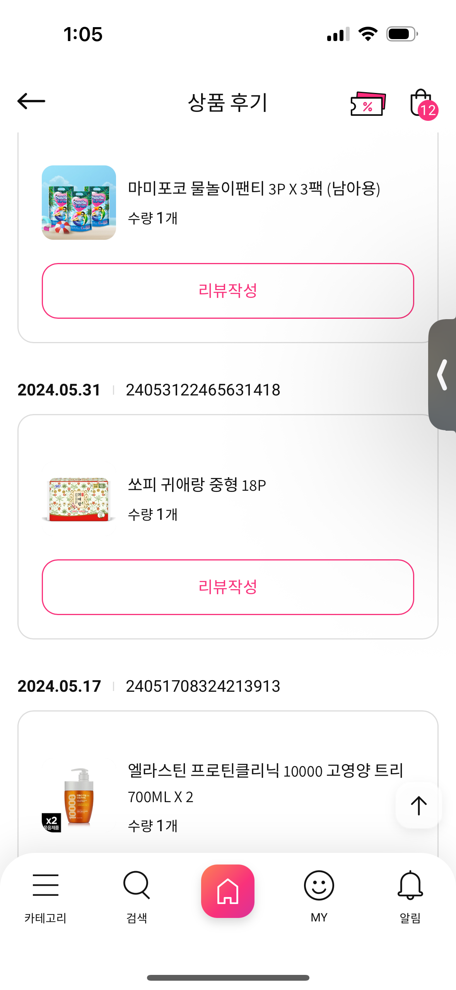The height and width of the screenshot is (990, 456).
Task: Tap the back arrow icon
Action: point(31,101)
